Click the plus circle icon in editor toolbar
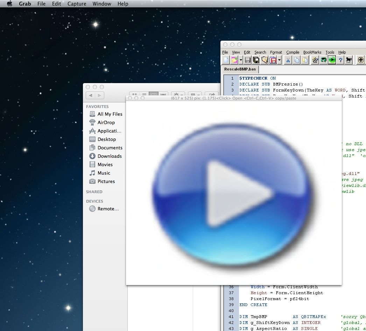Viewport: 366px width, 331px height. point(361,60)
